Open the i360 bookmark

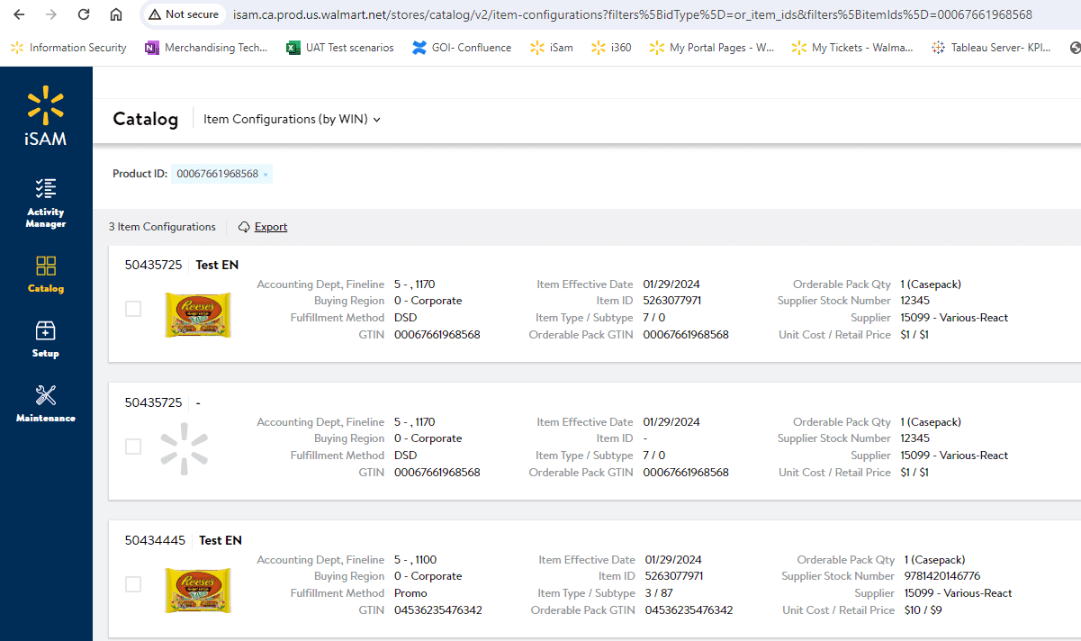(x=611, y=48)
